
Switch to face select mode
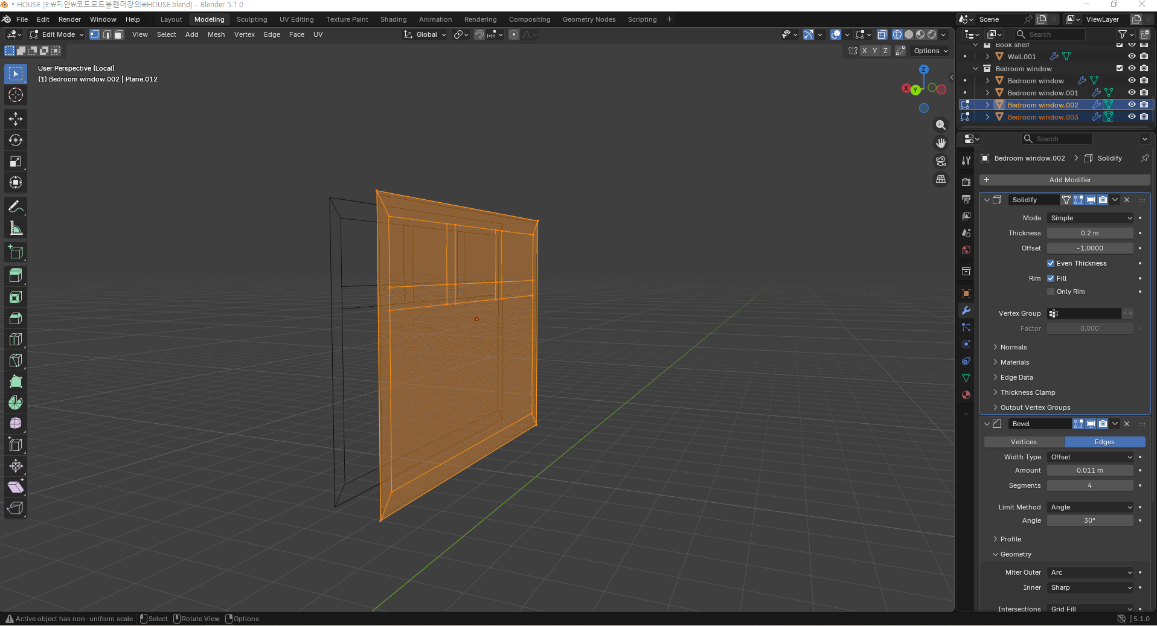(119, 34)
